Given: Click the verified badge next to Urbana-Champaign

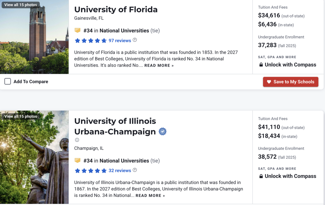Looking at the screenshot, I should [163, 131].
